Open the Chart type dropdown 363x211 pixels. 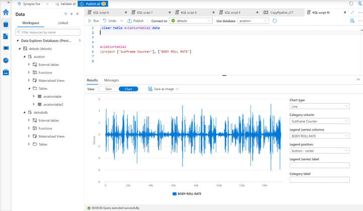(x=320, y=107)
